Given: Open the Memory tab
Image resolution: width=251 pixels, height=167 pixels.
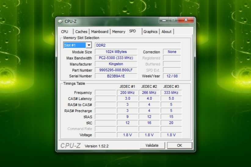Looking at the screenshot, I should (118, 32).
